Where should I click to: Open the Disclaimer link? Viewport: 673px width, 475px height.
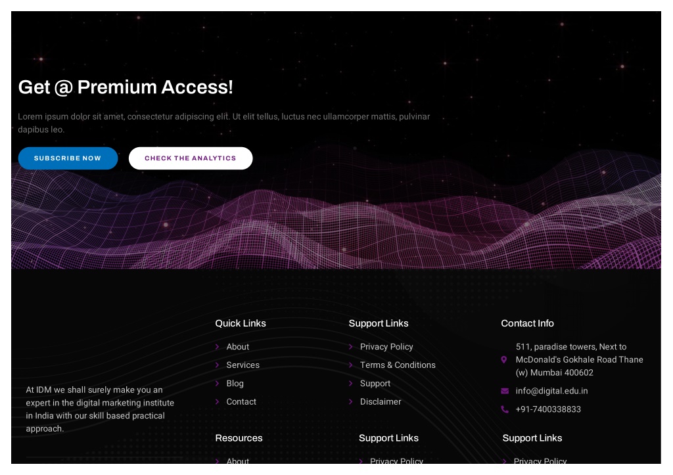pos(381,402)
